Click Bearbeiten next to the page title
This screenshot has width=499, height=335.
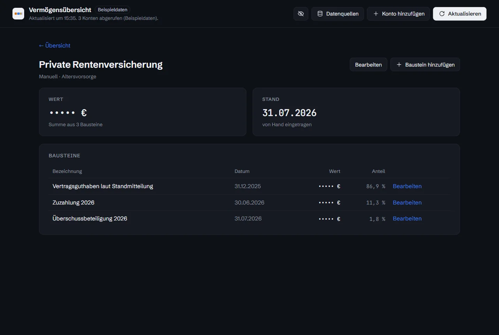click(368, 65)
